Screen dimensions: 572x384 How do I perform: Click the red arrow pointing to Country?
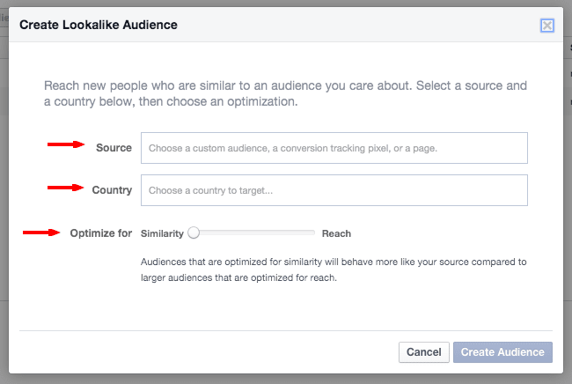point(66,188)
